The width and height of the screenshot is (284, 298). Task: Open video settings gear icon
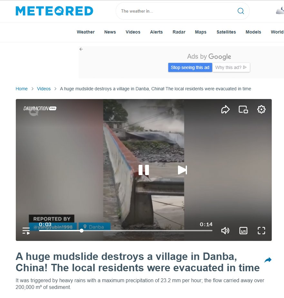(261, 109)
